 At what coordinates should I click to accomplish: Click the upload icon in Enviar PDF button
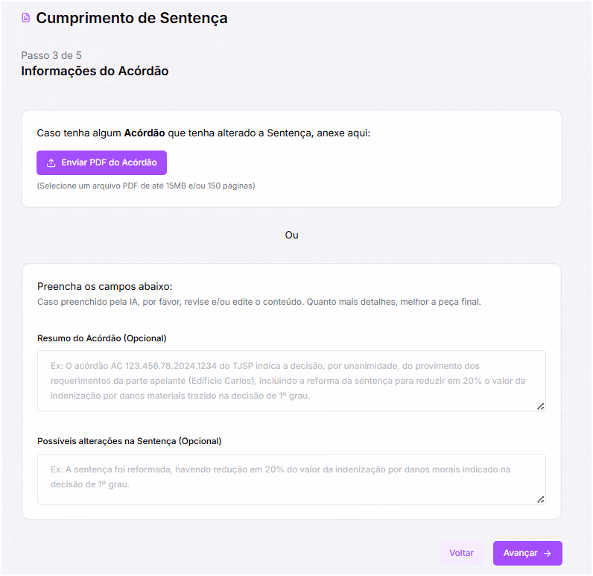click(x=51, y=162)
